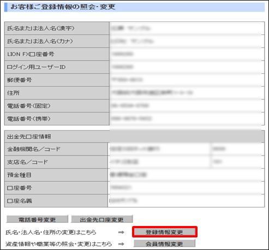Viewport: 269px width, 250px height.
Task: Select the 氏名または法人名(カナ) value cell
Action: coord(187,41)
